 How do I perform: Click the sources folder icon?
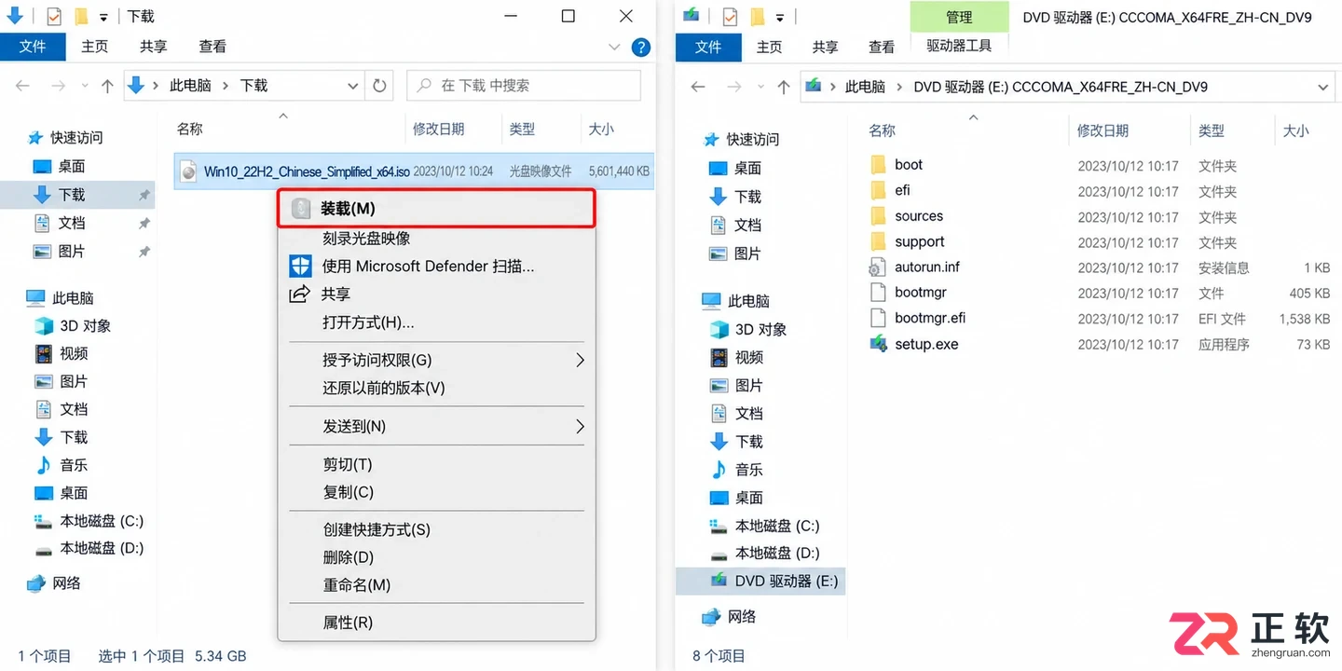(878, 216)
